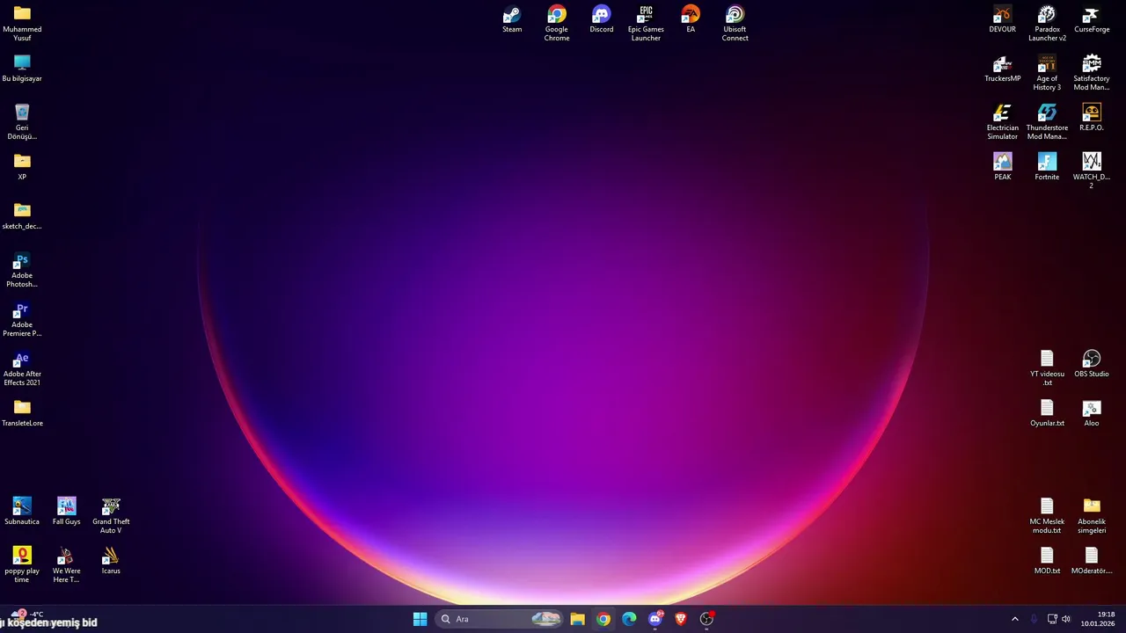This screenshot has height=633, width=1126.
Task: Select Electrician Simulator icon
Action: click(x=1002, y=122)
